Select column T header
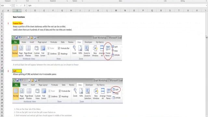The width and height of the screenshot is (208, 117). [x=179, y=10]
